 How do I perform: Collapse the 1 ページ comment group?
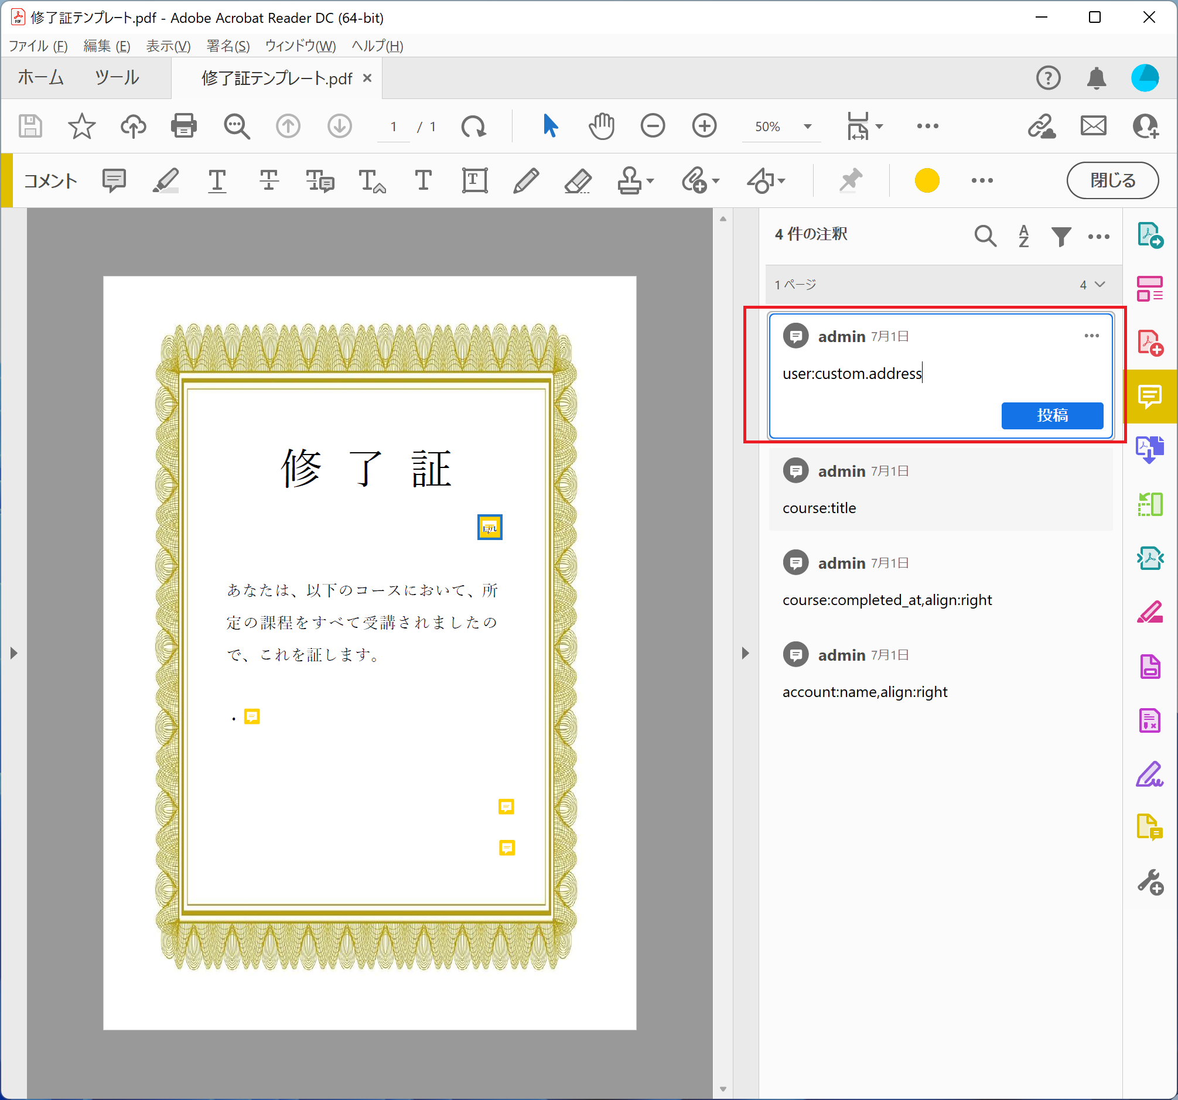pyautogui.click(x=1100, y=284)
